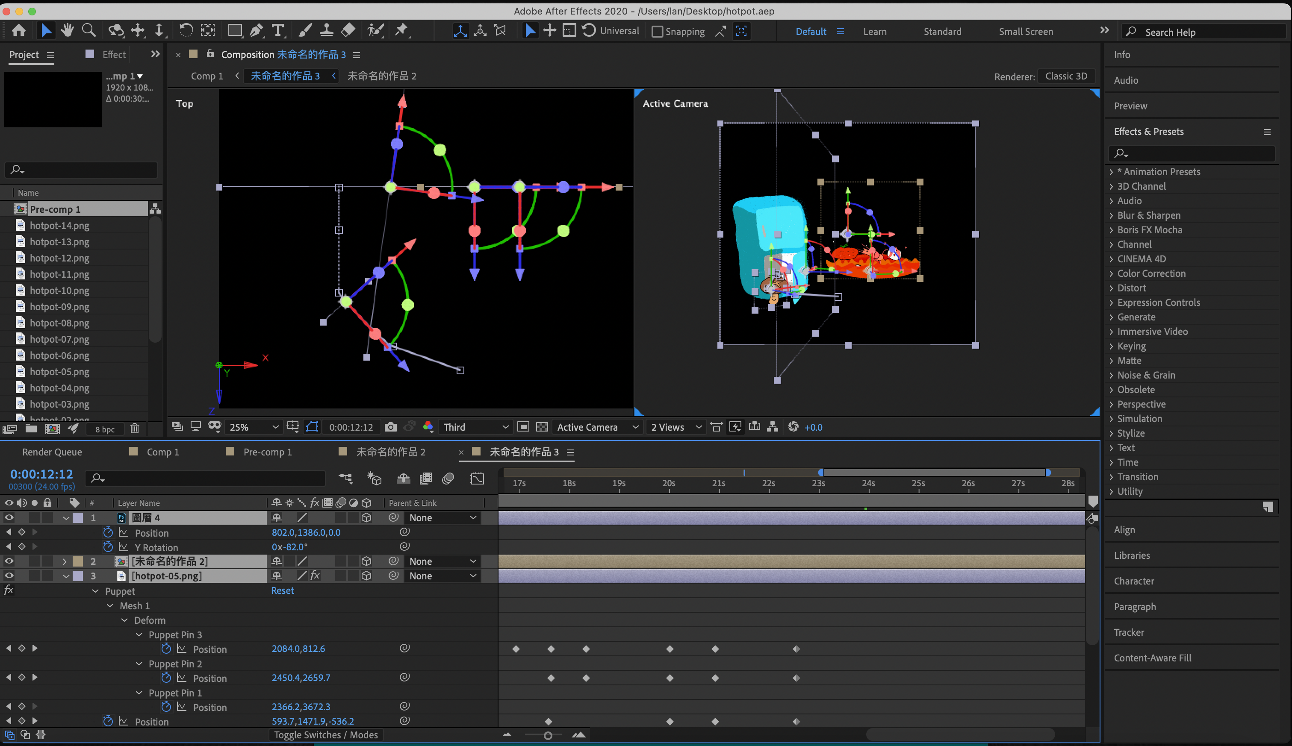Open the composition flowchart icon
This screenshot has width=1292, height=746.
pyautogui.click(x=773, y=427)
